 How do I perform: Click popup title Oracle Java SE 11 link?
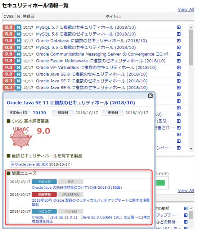71,103
